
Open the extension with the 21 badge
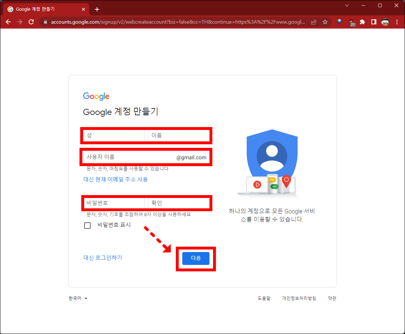point(352,23)
